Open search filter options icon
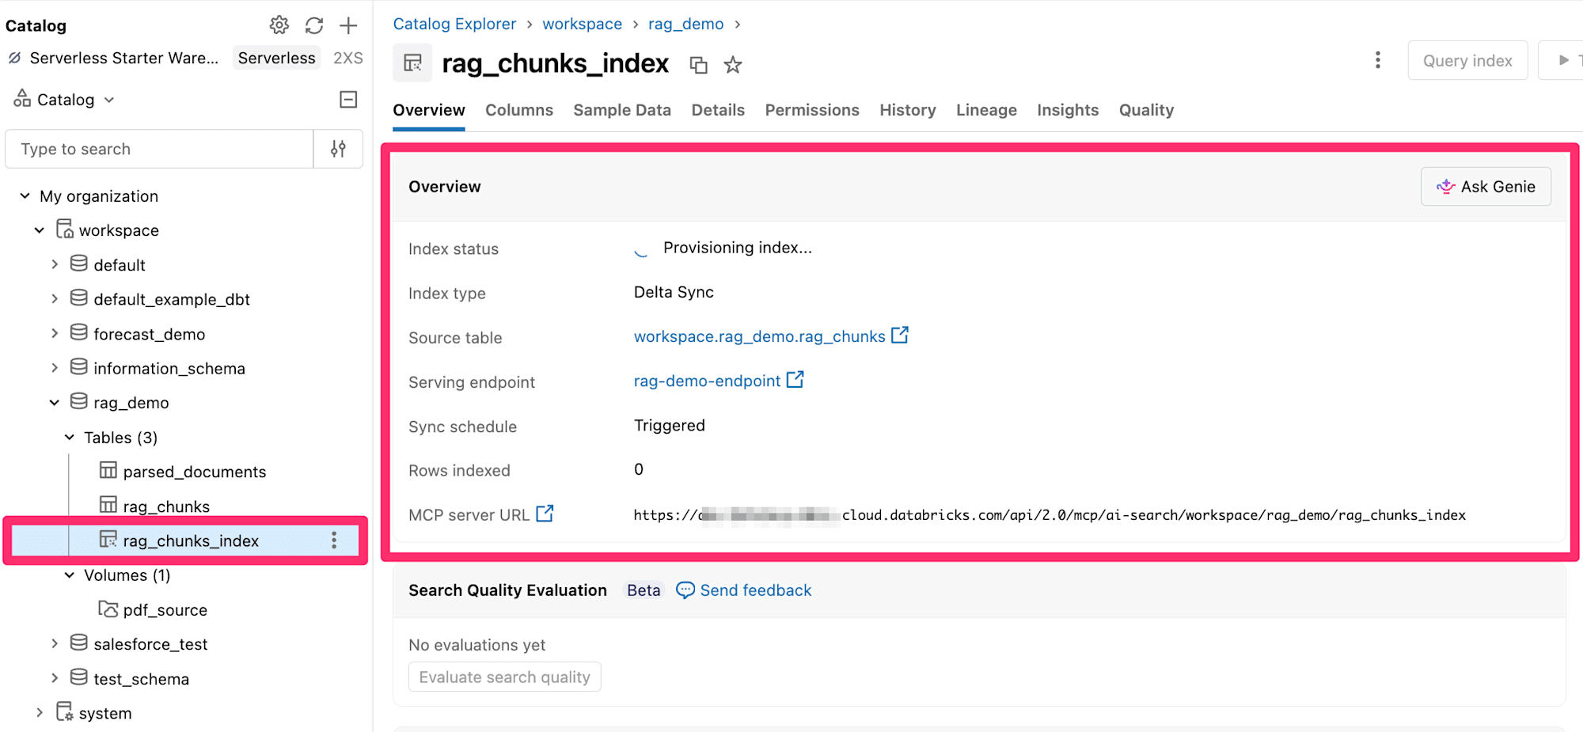This screenshot has height=732, width=1583. pyautogui.click(x=338, y=149)
